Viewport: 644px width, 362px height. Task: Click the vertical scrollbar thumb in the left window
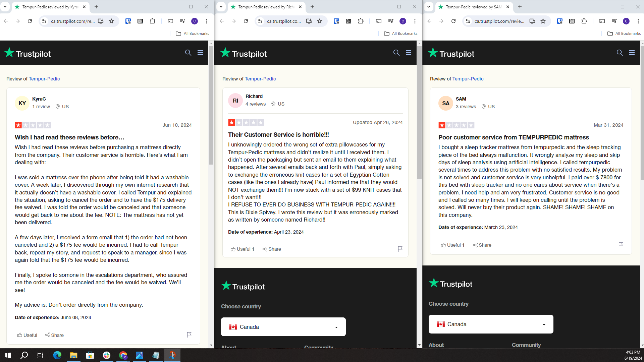click(x=211, y=106)
